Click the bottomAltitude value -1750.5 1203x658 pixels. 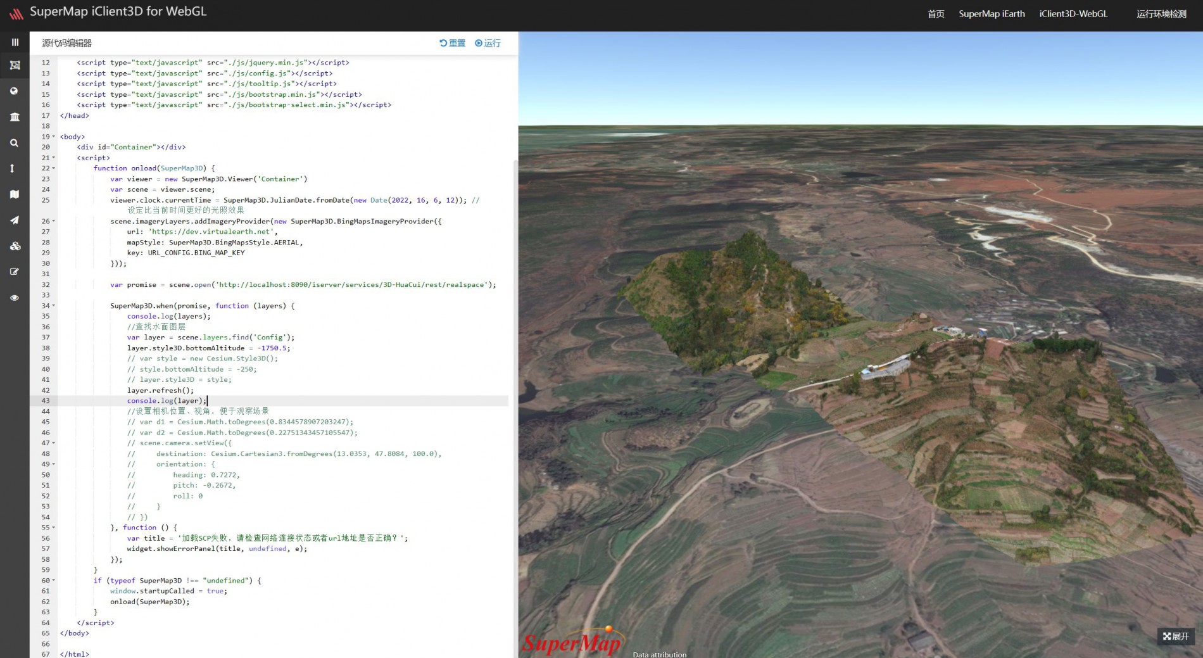pos(273,348)
